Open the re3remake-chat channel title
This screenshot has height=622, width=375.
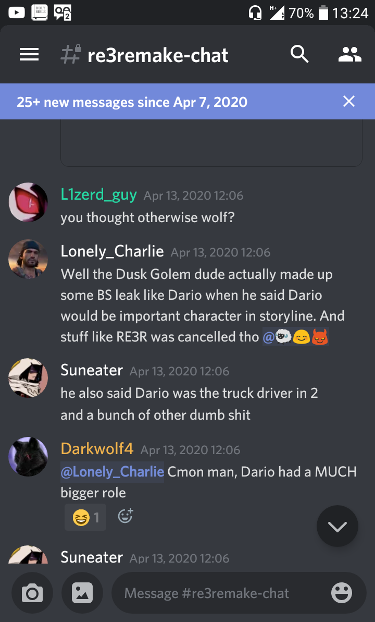click(x=158, y=55)
